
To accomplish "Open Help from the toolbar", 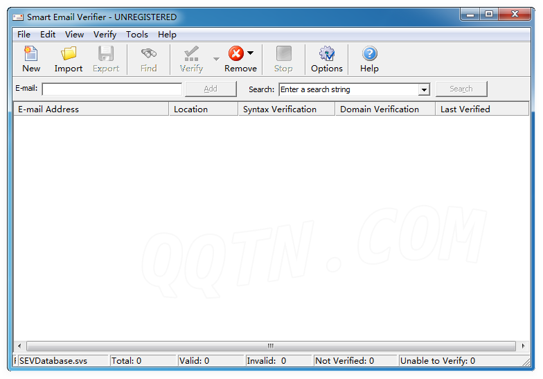I will [x=369, y=54].
